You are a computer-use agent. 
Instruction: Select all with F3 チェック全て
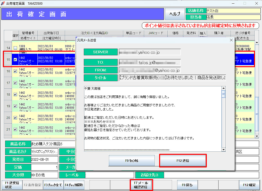point(53,185)
